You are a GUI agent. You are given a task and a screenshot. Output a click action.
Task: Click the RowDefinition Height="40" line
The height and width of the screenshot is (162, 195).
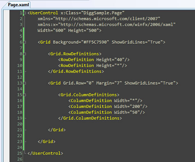(x=94, y=60)
